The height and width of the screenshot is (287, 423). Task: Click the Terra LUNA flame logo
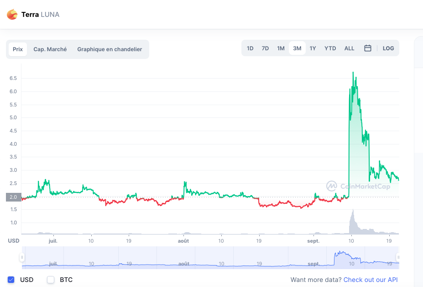pos(12,14)
